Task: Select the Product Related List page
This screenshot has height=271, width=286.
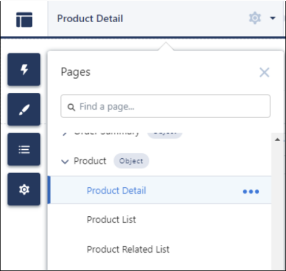Action: tap(128, 249)
